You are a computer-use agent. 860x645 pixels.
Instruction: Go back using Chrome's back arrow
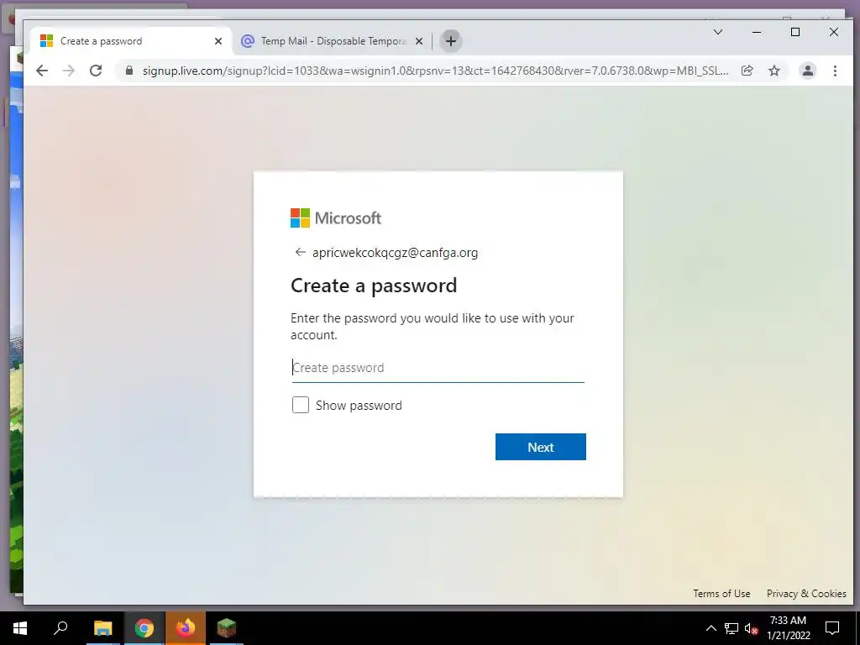42,71
